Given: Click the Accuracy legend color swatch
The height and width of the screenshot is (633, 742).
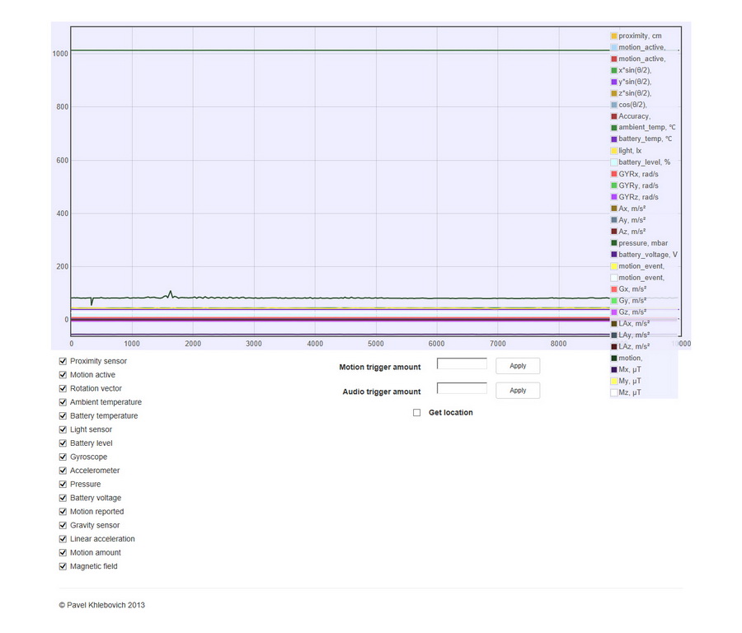Looking at the screenshot, I should pos(614,116).
